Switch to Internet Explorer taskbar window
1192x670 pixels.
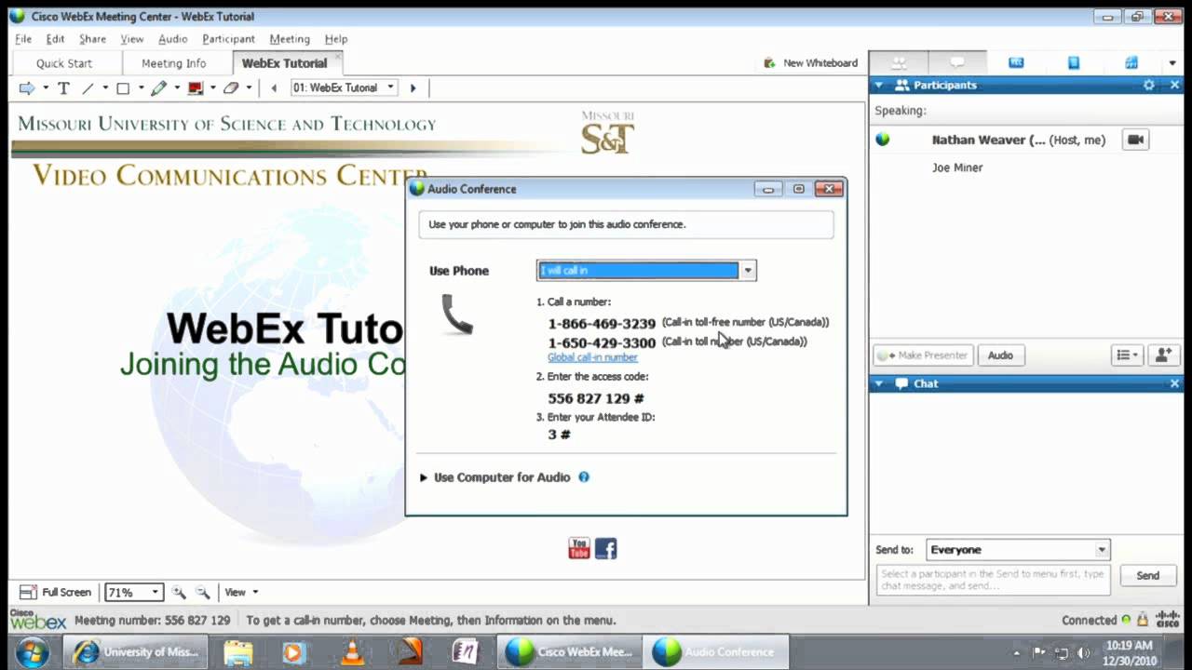(136, 651)
